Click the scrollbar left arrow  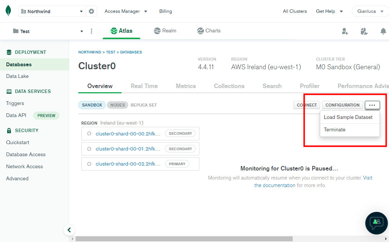pyautogui.click(x=72, y=239)
